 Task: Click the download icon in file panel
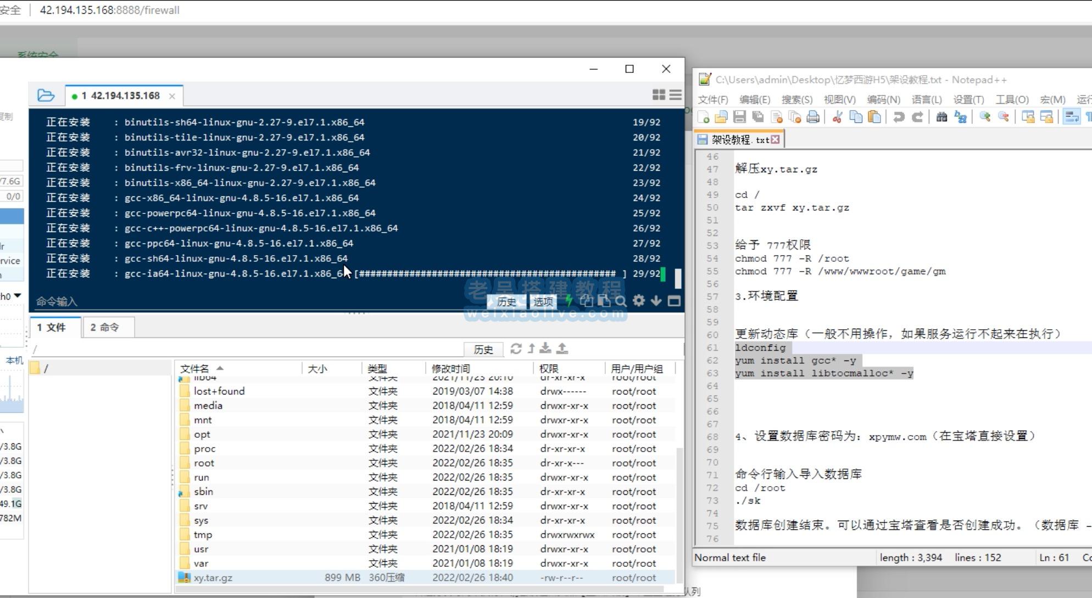click(545, 348)
